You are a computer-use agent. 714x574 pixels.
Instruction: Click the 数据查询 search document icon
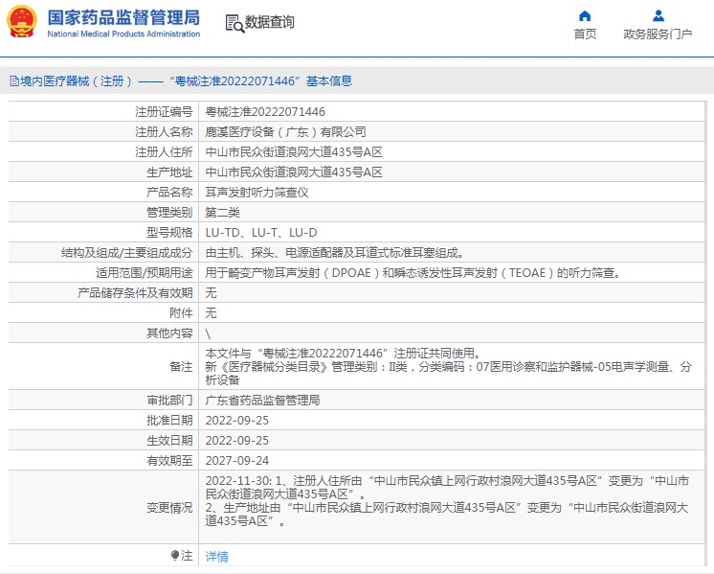pos(233,23)
